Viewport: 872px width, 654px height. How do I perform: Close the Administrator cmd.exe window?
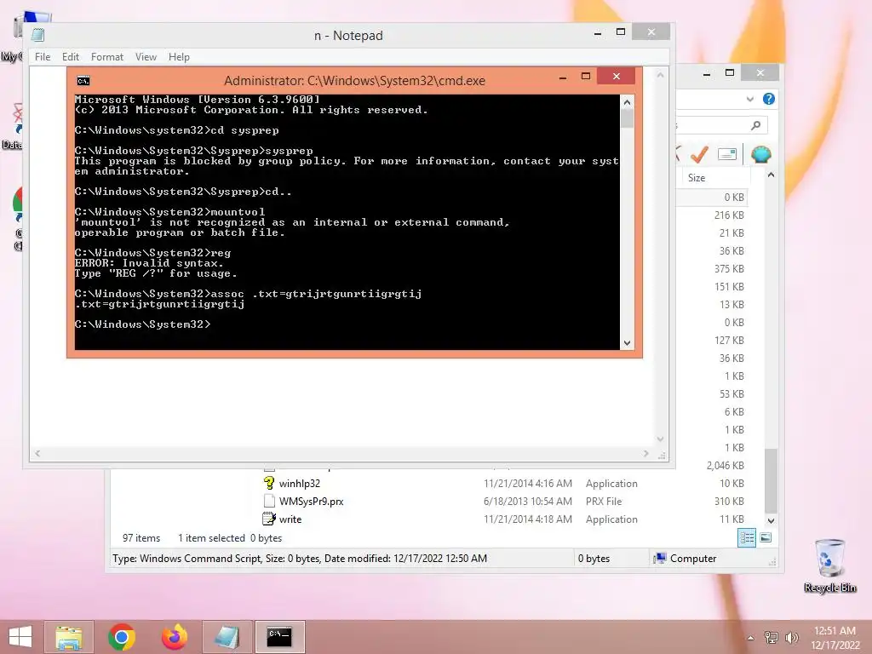[617, 76]
